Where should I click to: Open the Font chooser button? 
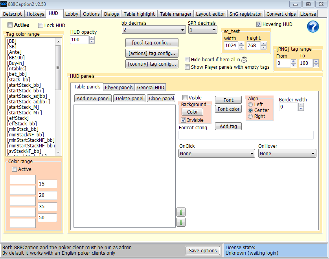click(228, 100)
